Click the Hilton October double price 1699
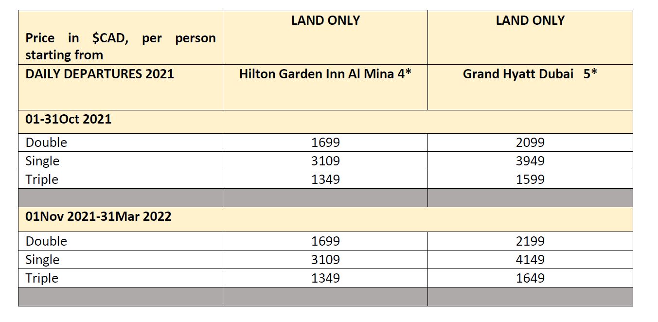The height and width of the screenshot is (322, 658). tap(325, 143)
